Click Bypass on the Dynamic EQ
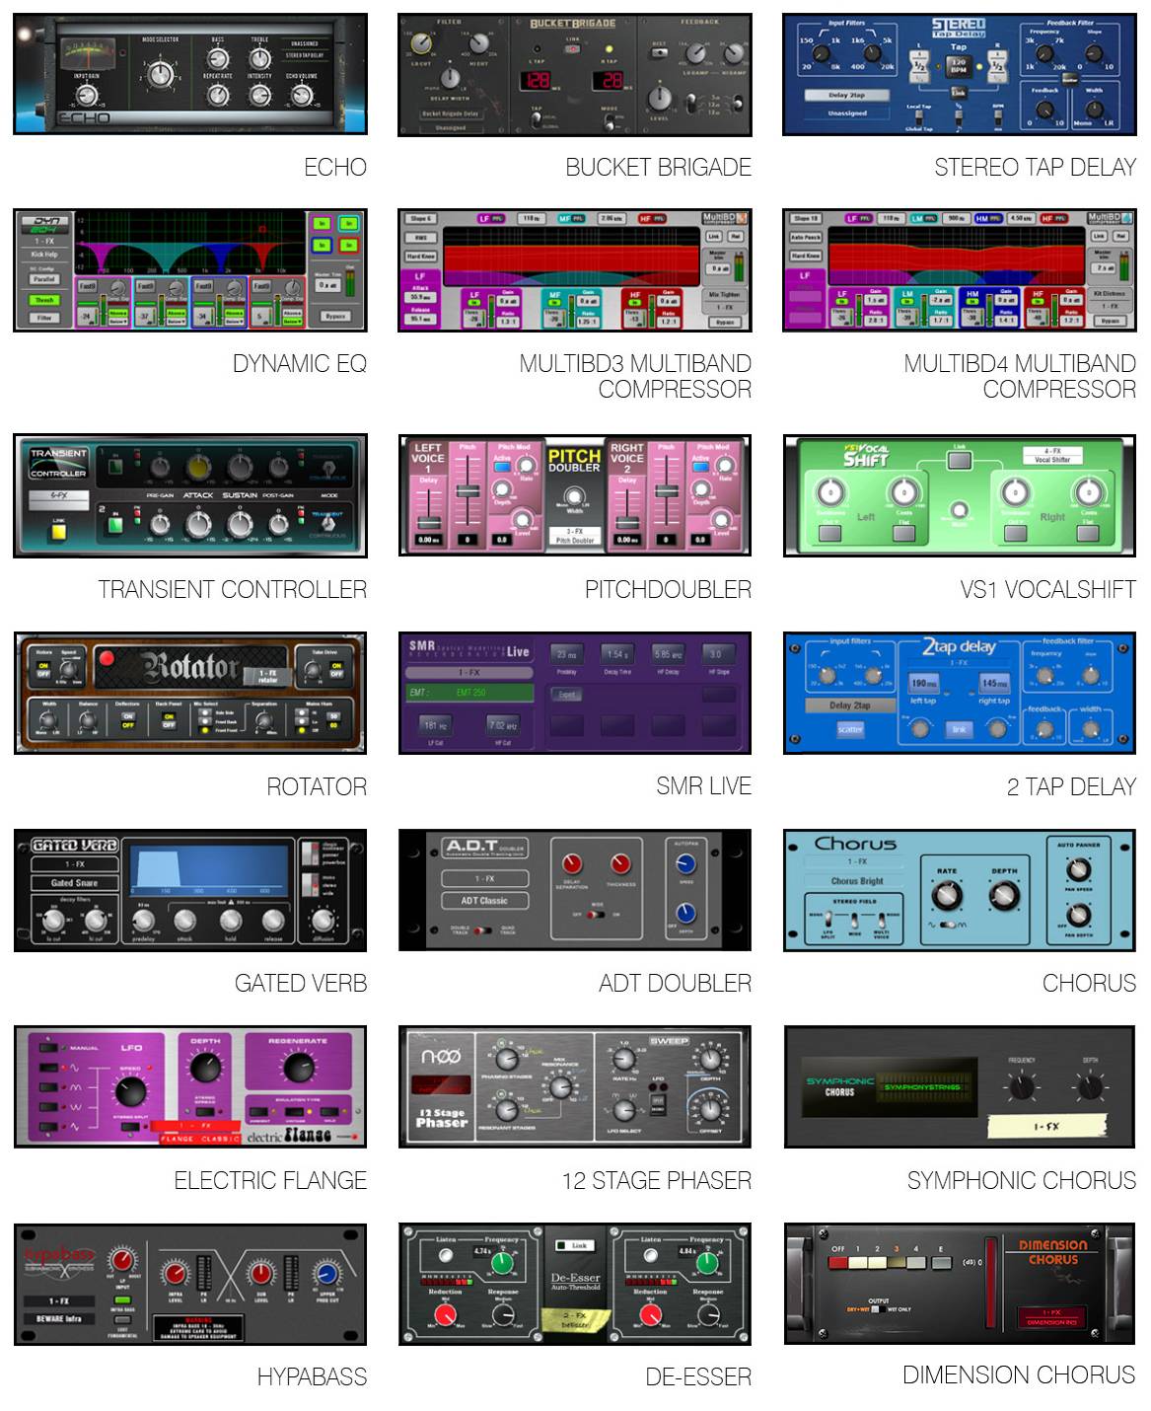1151x1411 pixels. pos(335,316)
